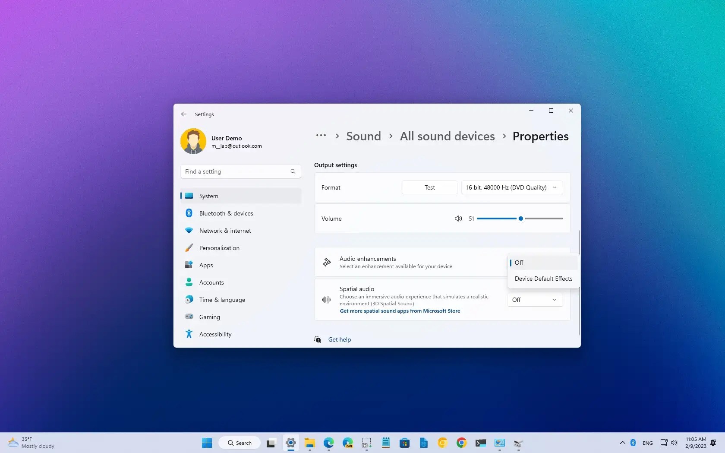
Task: Open Windows Terminal from the taskbar
Action: (x=480, y=443)
